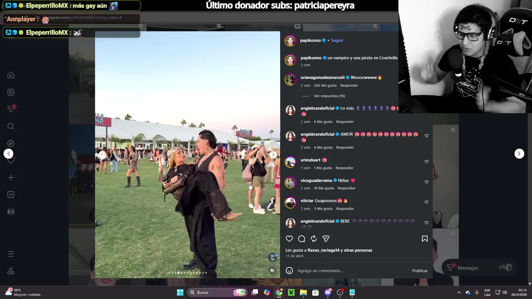Open the Windows Start menu
The height and width of the screenshot is (299, 532).
(x=180, y=292)
